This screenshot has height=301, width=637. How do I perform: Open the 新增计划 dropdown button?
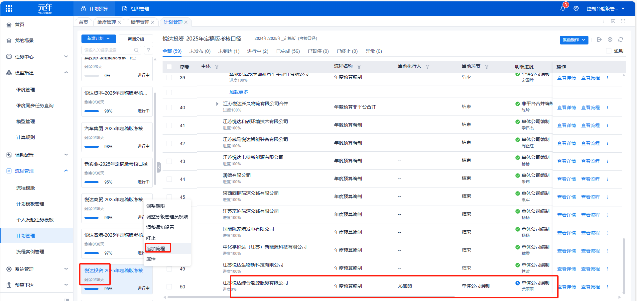tap(98, 39)
